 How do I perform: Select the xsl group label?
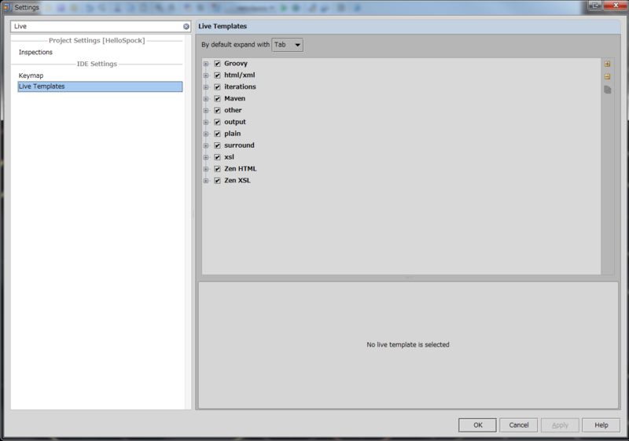point(229,157)
